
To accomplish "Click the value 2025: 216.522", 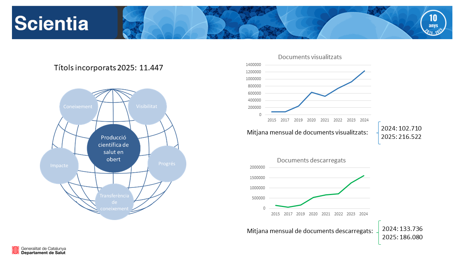I will coord(401,137).
